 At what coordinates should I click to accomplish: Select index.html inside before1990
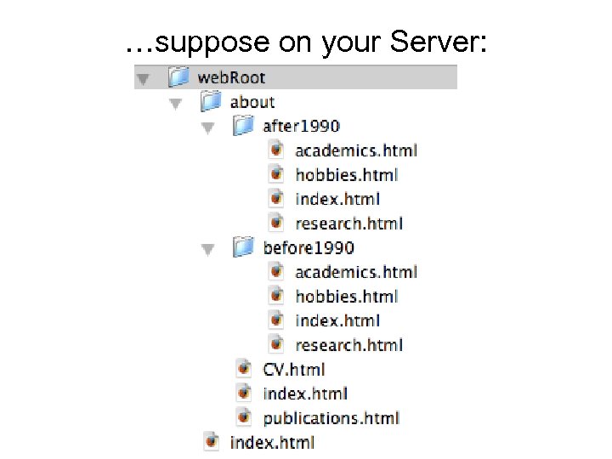(337, 320)
